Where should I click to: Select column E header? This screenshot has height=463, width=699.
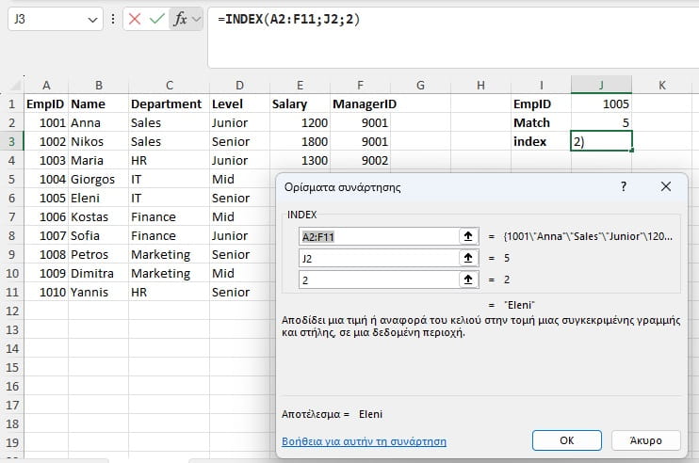[x=300, y=85]
